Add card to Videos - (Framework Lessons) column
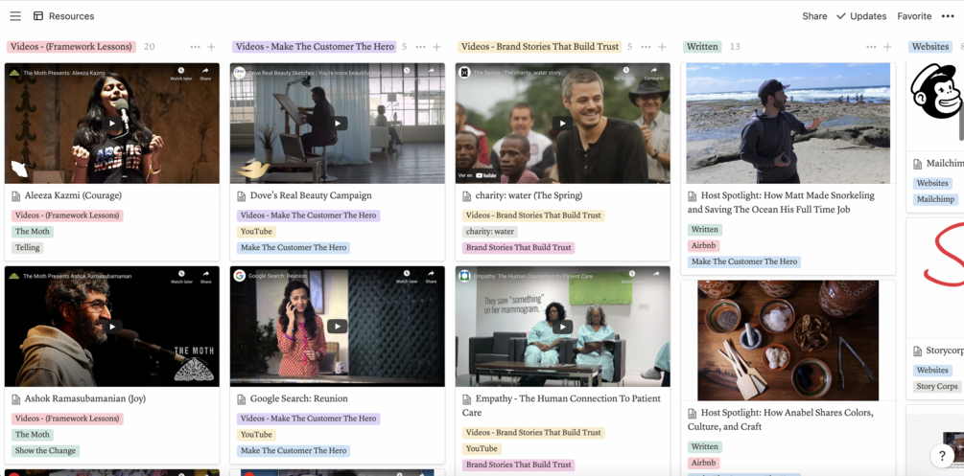This screenshot has width=964, height=476. click(211, 47)
